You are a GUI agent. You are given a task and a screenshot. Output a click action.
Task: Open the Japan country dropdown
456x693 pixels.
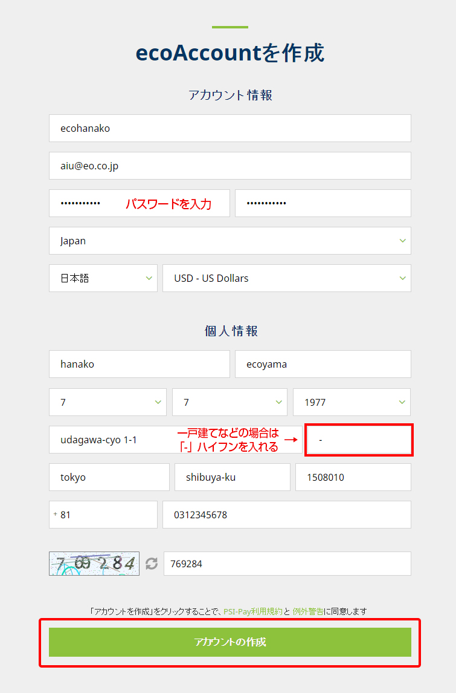(x=230, y=241)
